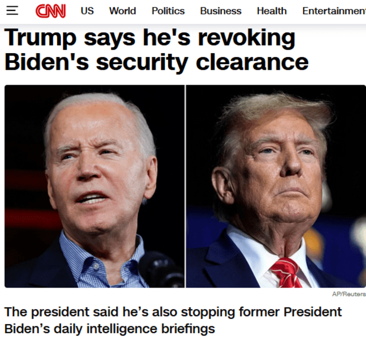Screen dimensions: 366x339
Task: Click the subheadline about daily intelligence briefings
Action: point(173,320)
